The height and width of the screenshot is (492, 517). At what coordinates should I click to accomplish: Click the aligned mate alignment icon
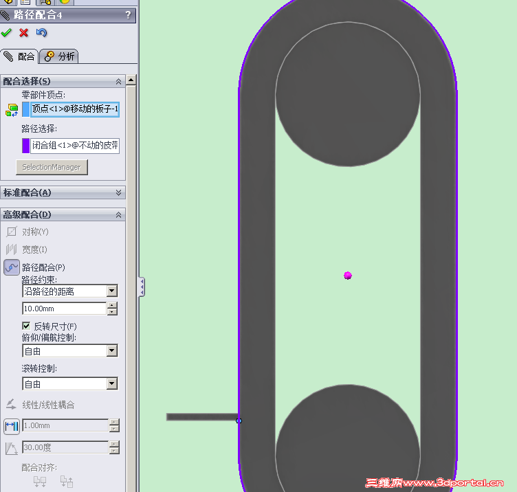point(40,482)
